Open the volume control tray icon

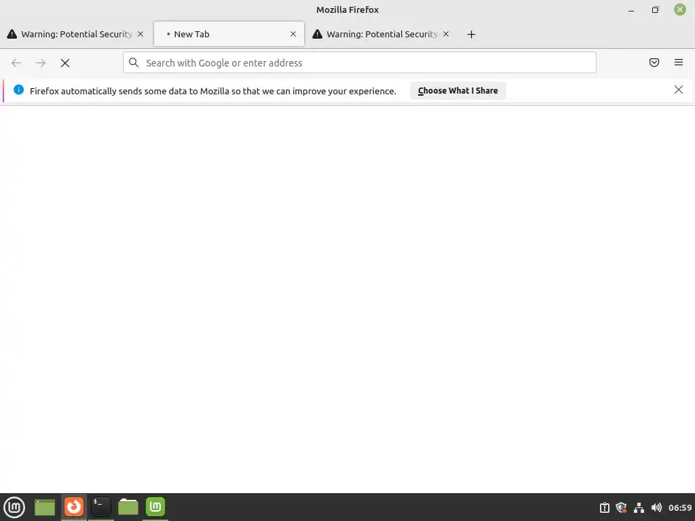[x=656, y=507]
